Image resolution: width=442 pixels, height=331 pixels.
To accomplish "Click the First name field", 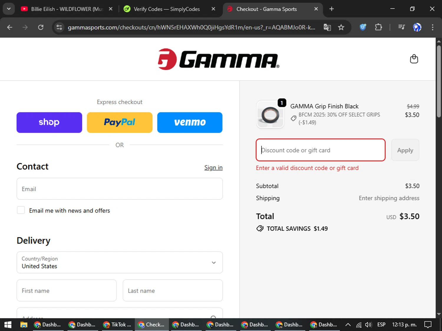I will click(x=67, y=290).
